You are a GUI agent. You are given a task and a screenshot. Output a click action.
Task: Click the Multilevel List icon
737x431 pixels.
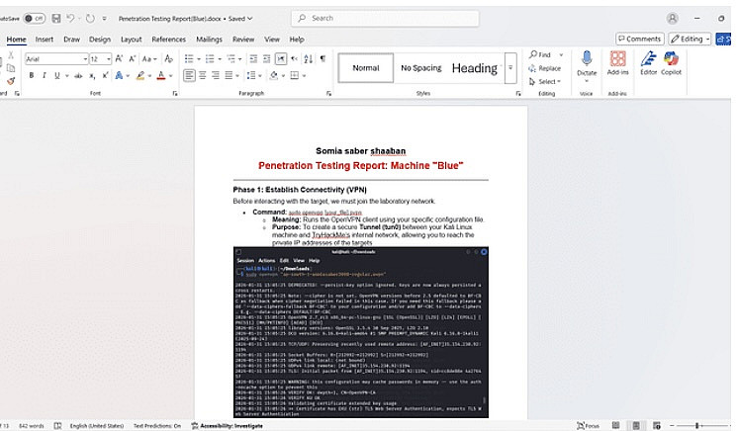[230, 58]
